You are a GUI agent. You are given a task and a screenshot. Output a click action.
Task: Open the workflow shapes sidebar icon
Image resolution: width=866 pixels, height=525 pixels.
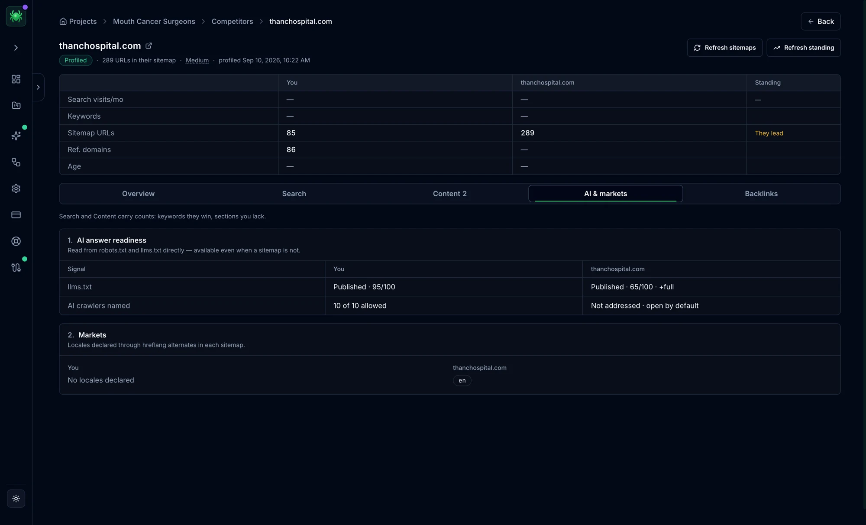pyautogui.click(x=16, y=162)
